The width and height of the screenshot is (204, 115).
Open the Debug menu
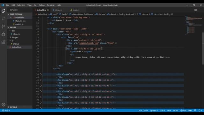click(41, 5)
